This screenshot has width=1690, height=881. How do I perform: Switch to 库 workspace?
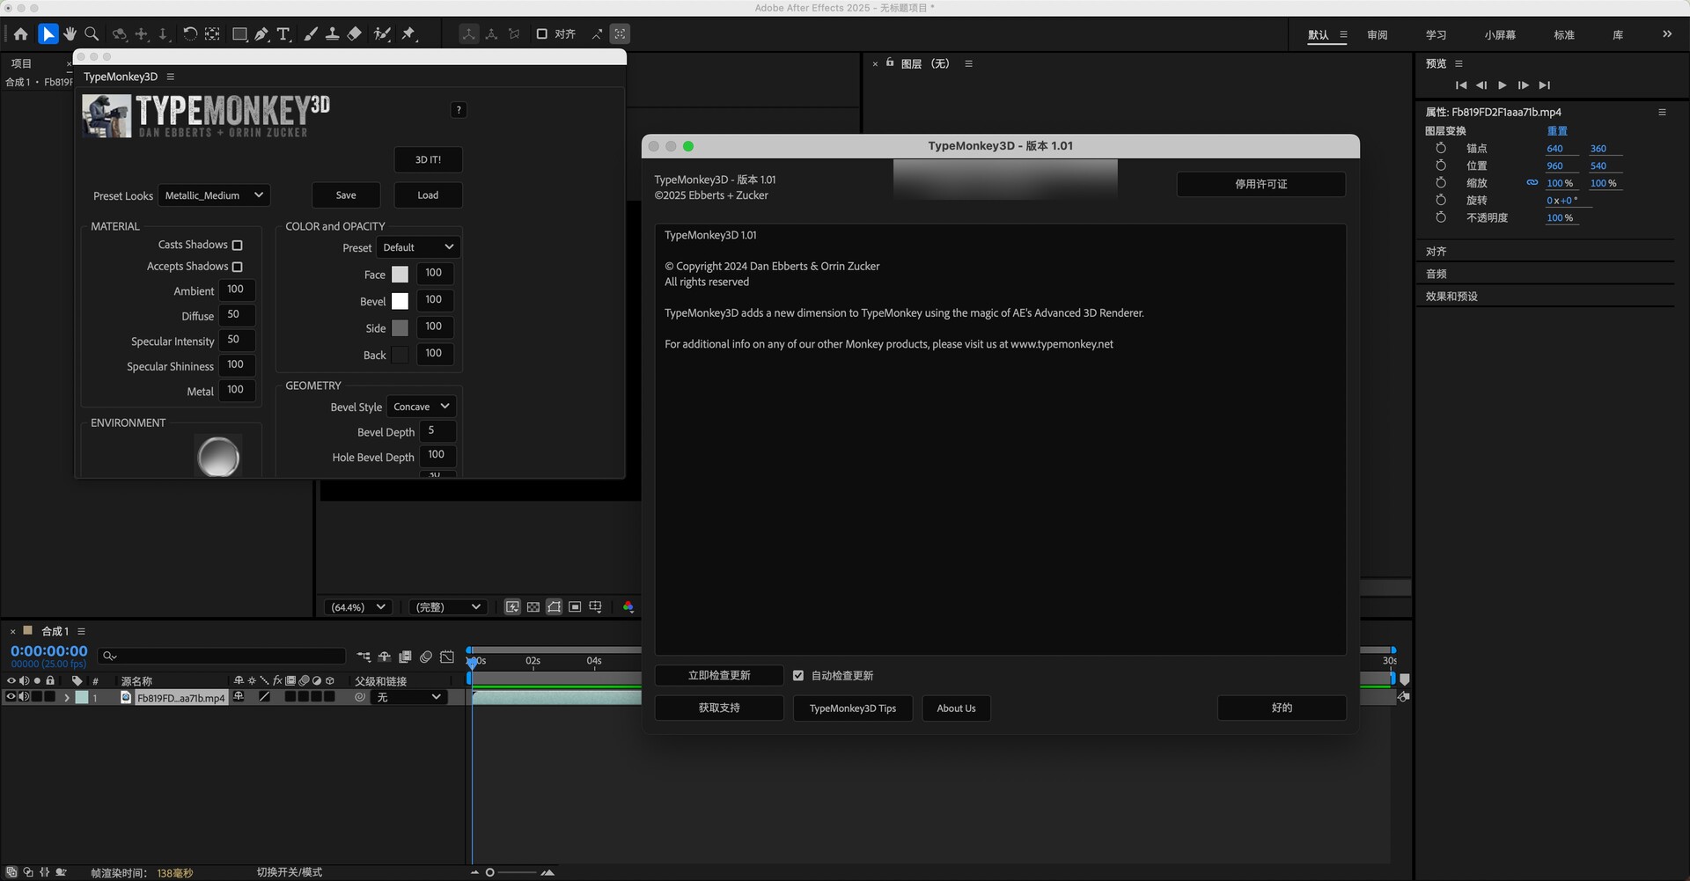click(x=1618, y=35)
